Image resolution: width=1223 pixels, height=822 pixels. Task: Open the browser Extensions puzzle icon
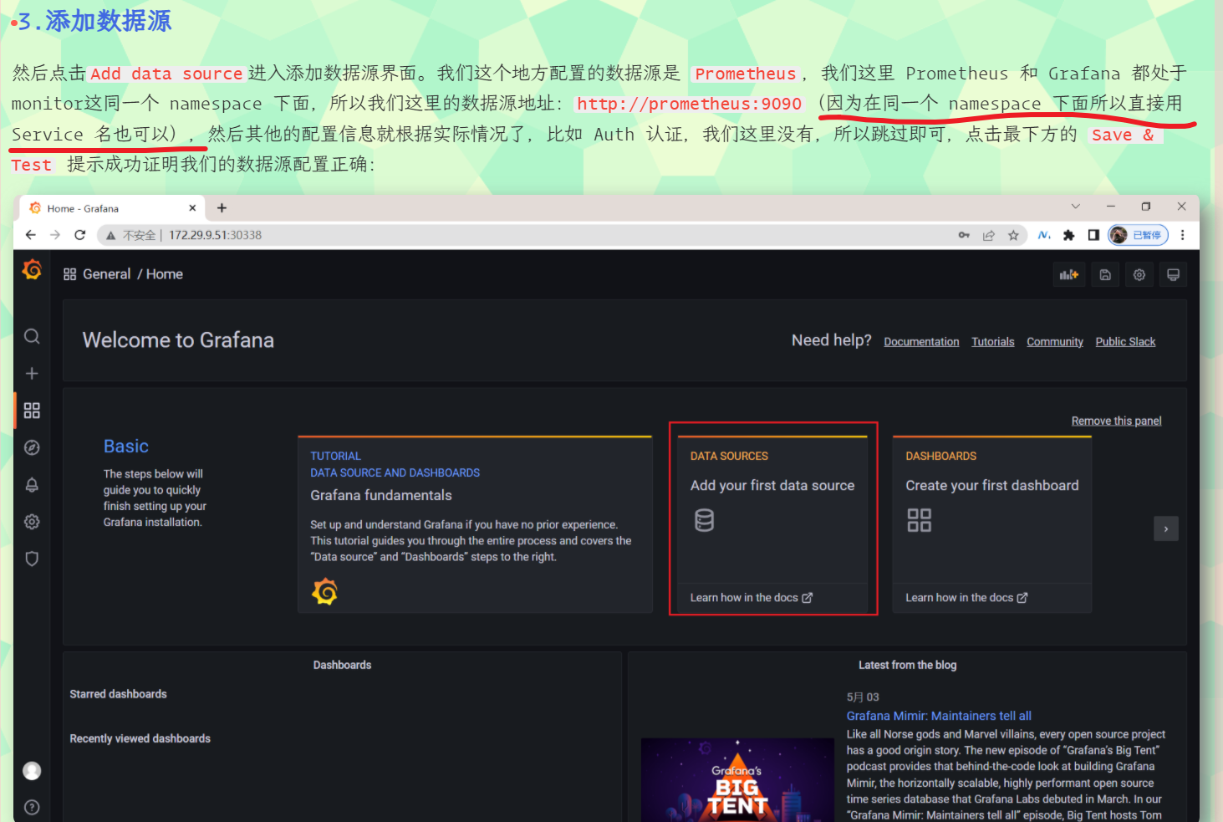click(x=1068, y=236)
